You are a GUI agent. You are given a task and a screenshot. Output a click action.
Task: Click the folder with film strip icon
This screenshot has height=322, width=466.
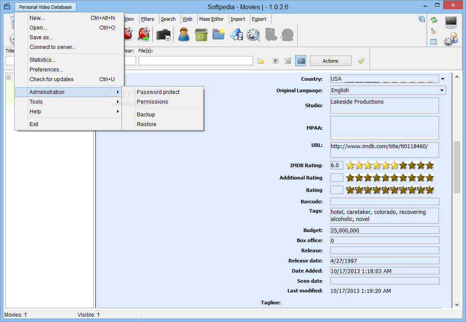click(x=237, y=34)
